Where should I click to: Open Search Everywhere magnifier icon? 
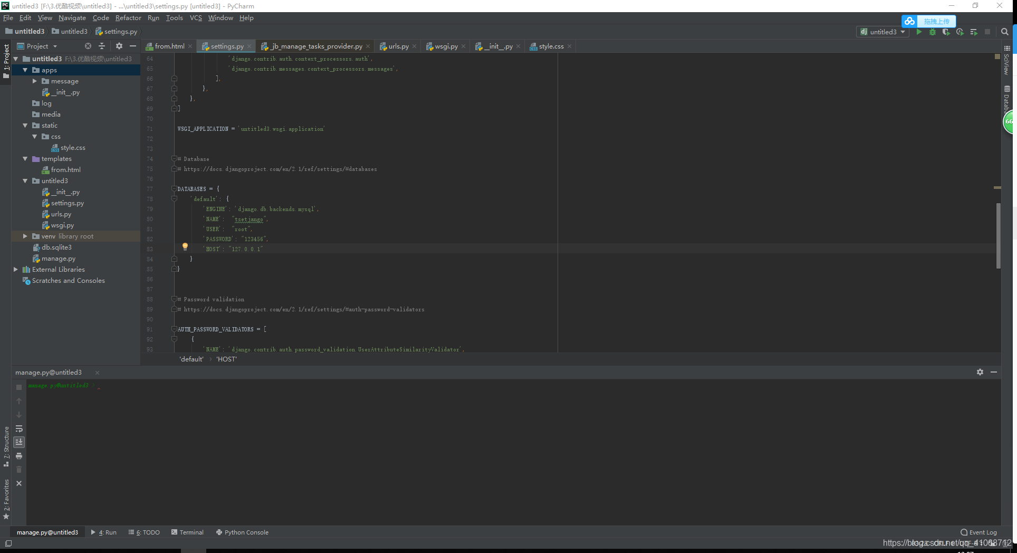(x=1005, y=32)
